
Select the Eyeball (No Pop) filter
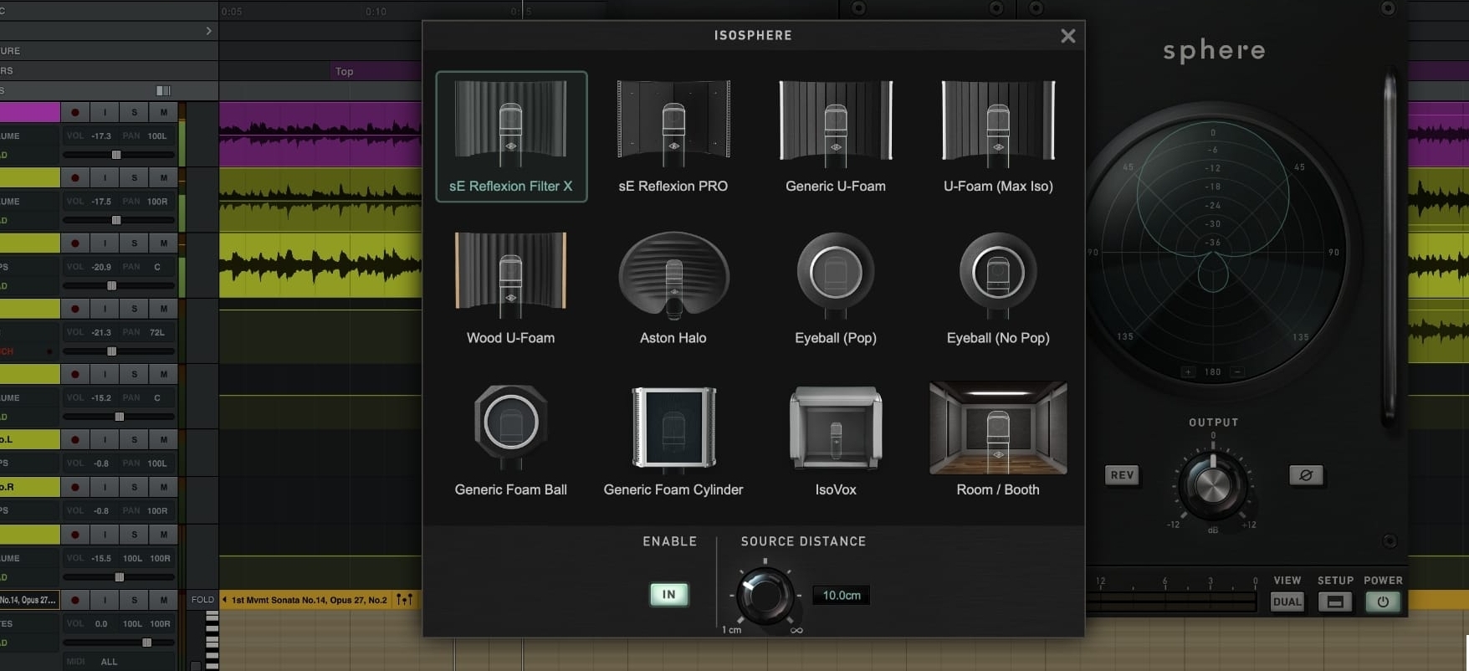(x=998, y=288)
